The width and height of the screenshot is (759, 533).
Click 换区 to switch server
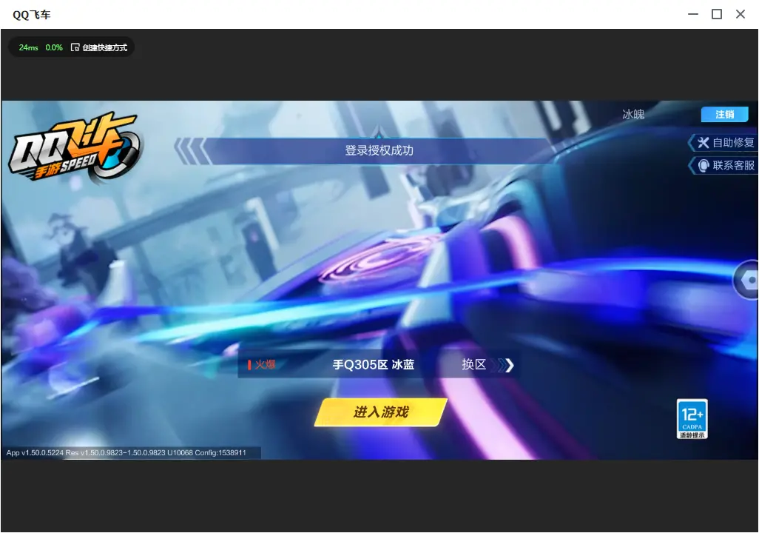point(474,364)
